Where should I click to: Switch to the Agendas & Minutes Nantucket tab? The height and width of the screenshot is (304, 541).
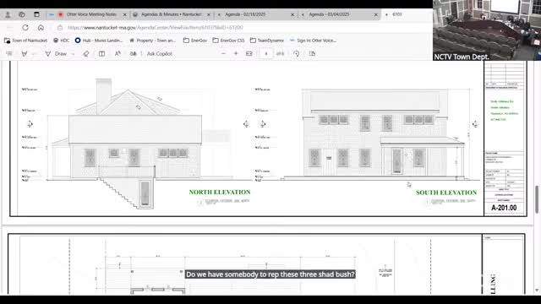pyautogui.click(x=171, y=14)
